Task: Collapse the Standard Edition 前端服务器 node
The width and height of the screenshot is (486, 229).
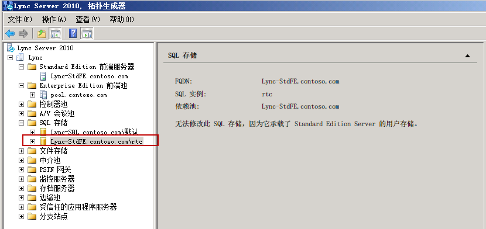Action: (22, 67)
